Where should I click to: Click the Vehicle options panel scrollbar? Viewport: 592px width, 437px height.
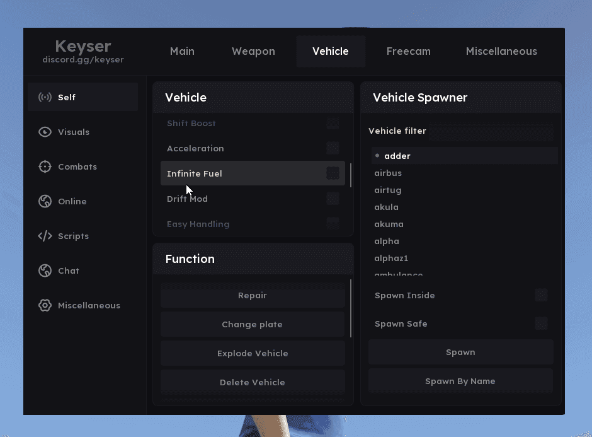[x=351, y=175]
